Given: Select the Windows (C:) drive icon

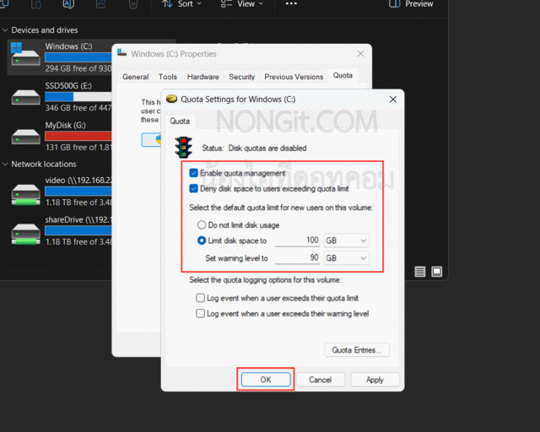Looking at the screenshot, I should [x=25, y=54].
